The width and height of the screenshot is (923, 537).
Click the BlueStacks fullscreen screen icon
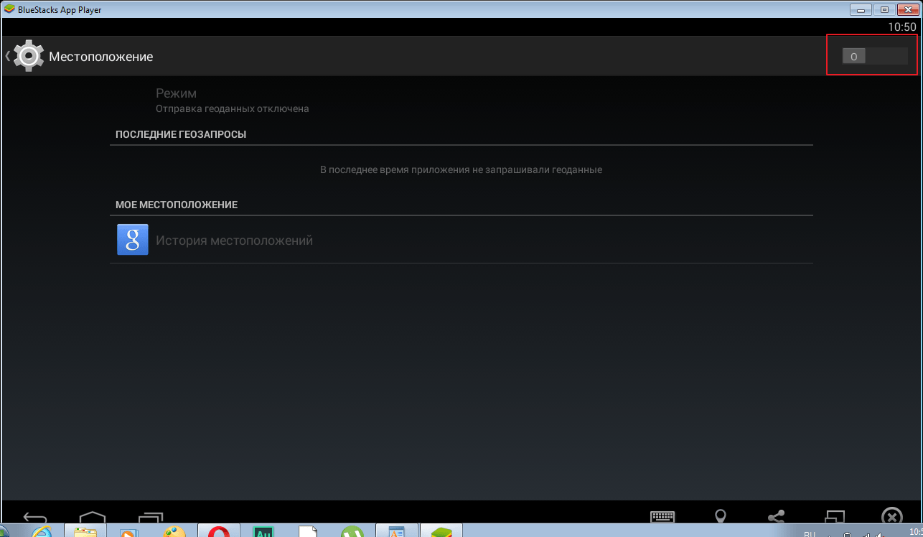[834, 518]
